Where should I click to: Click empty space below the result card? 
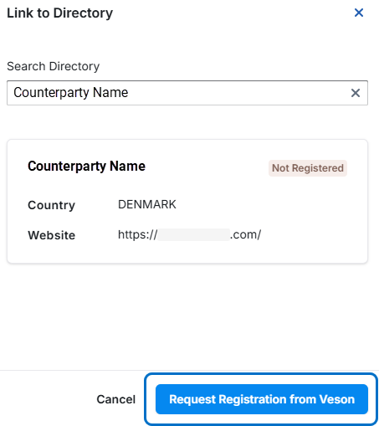[x=187, y=316]
